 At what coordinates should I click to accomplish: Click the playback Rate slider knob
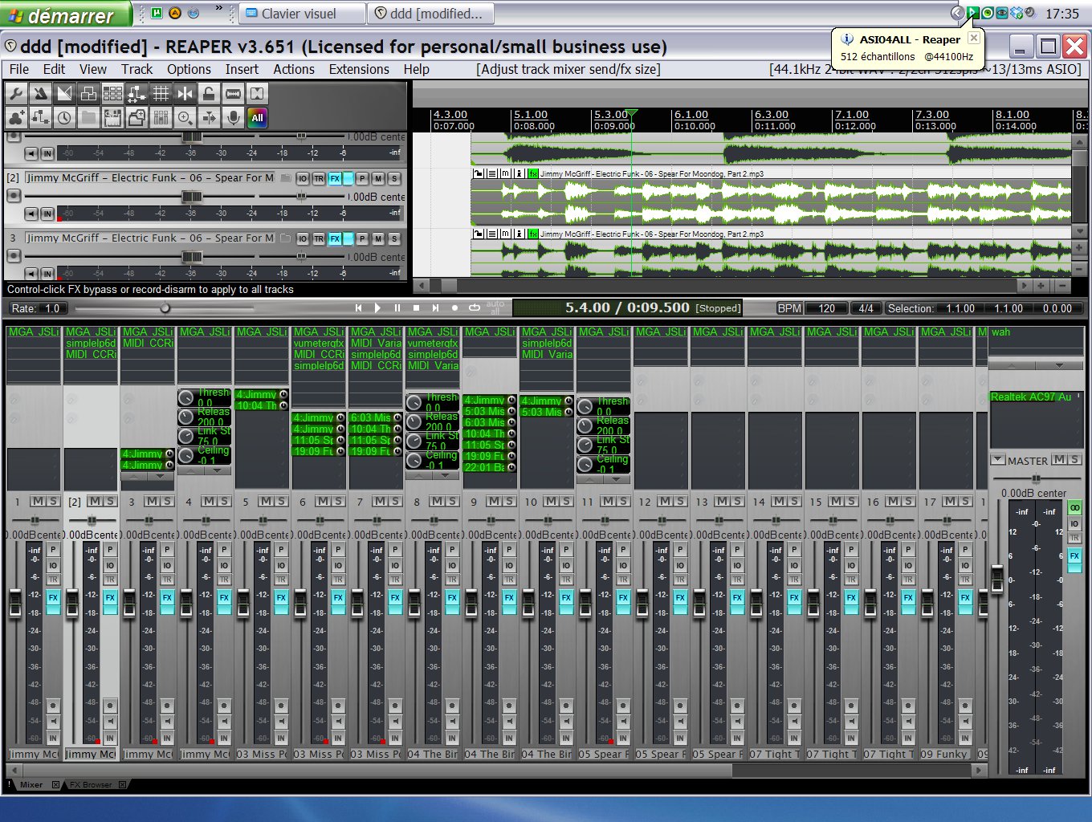point(165,308)
